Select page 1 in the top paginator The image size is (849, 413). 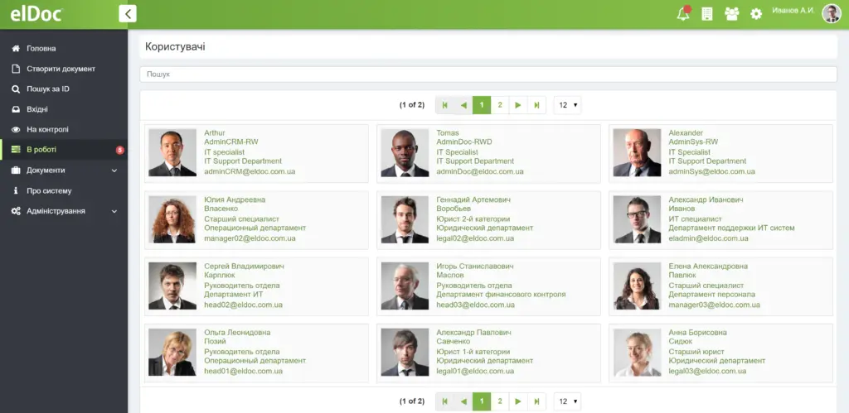[482, 105]
